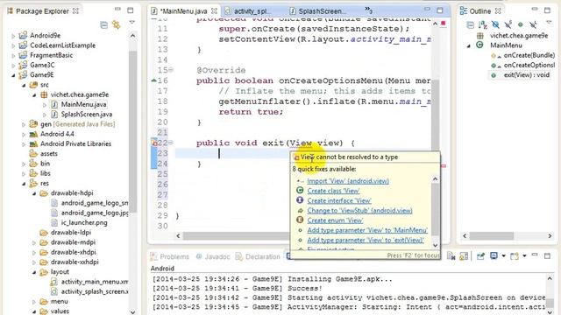Select activity_main_menu.xml layout file
This screenshot has height=315, width=561.
click(x=94, y=282)
